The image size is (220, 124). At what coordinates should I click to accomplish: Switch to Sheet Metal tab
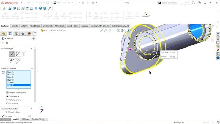coord(35,26)
